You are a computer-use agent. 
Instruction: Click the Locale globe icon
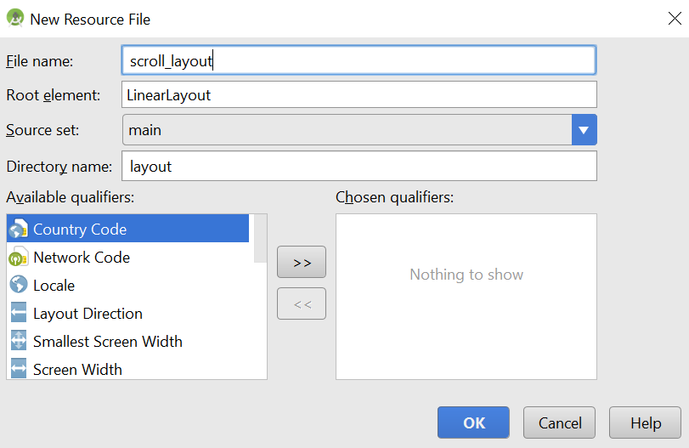(19, 285)
